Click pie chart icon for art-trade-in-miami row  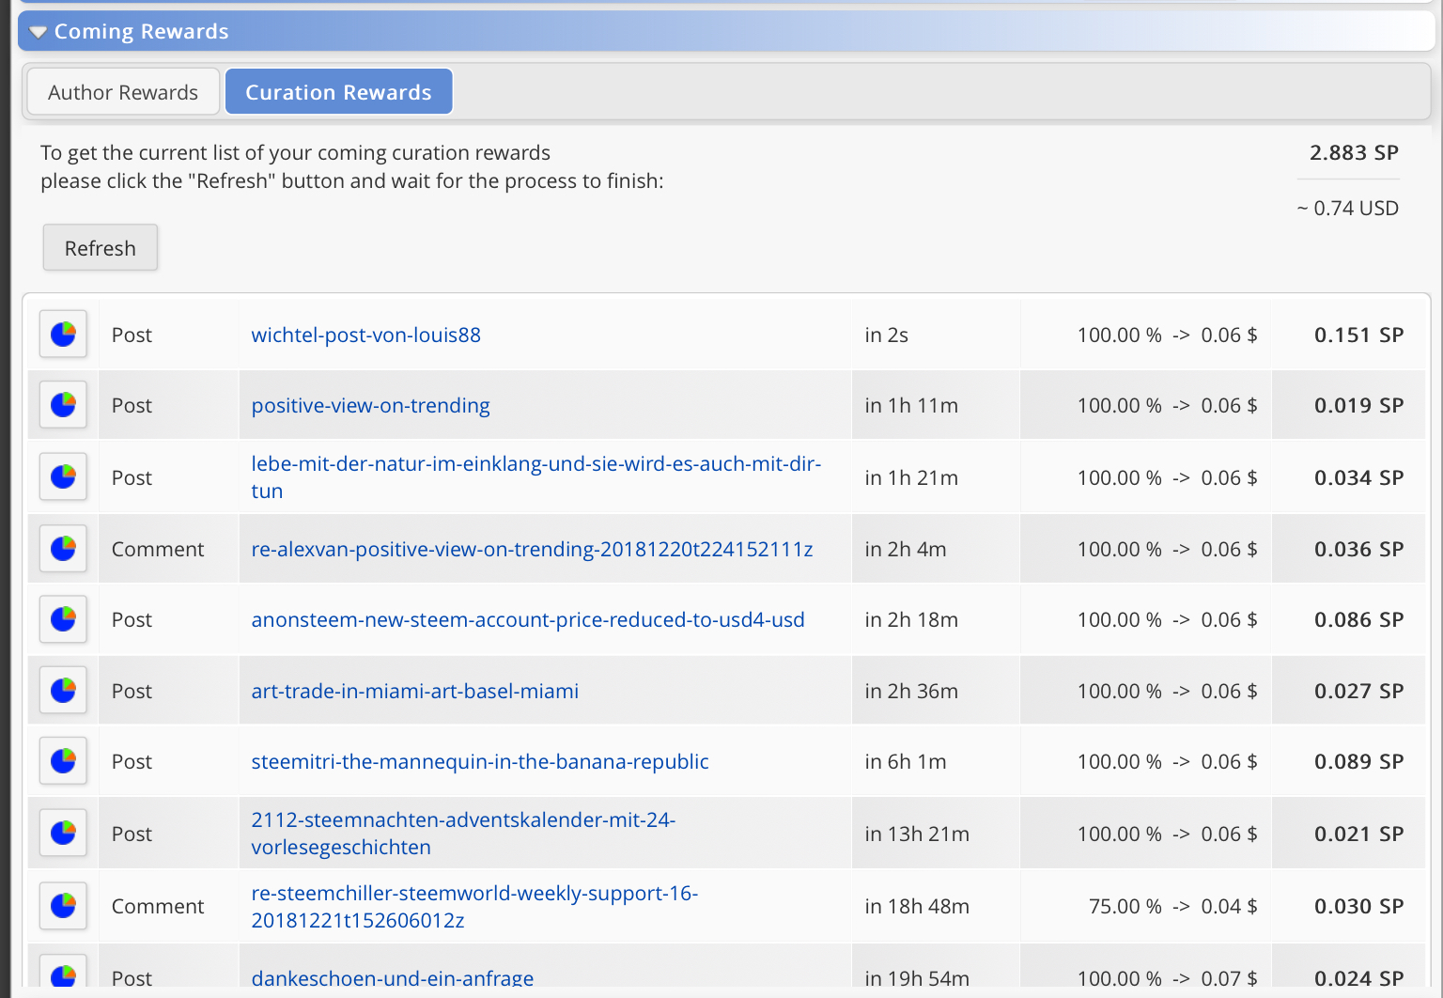[x=63, y=690]
